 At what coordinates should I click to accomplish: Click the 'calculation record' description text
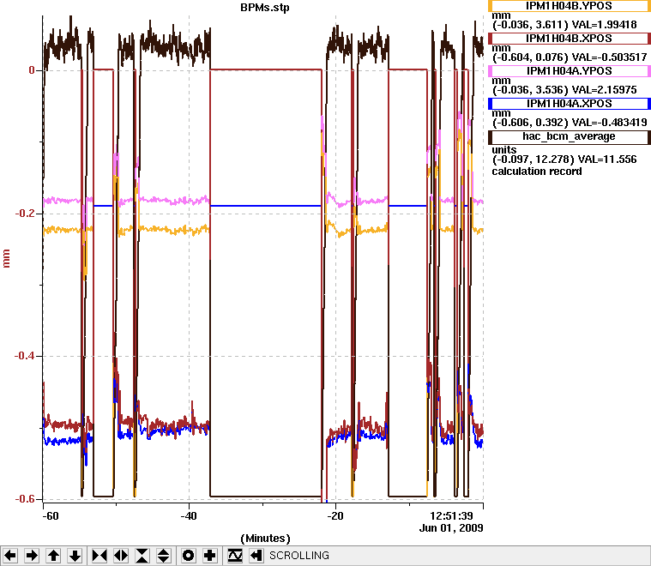point(537,172)
